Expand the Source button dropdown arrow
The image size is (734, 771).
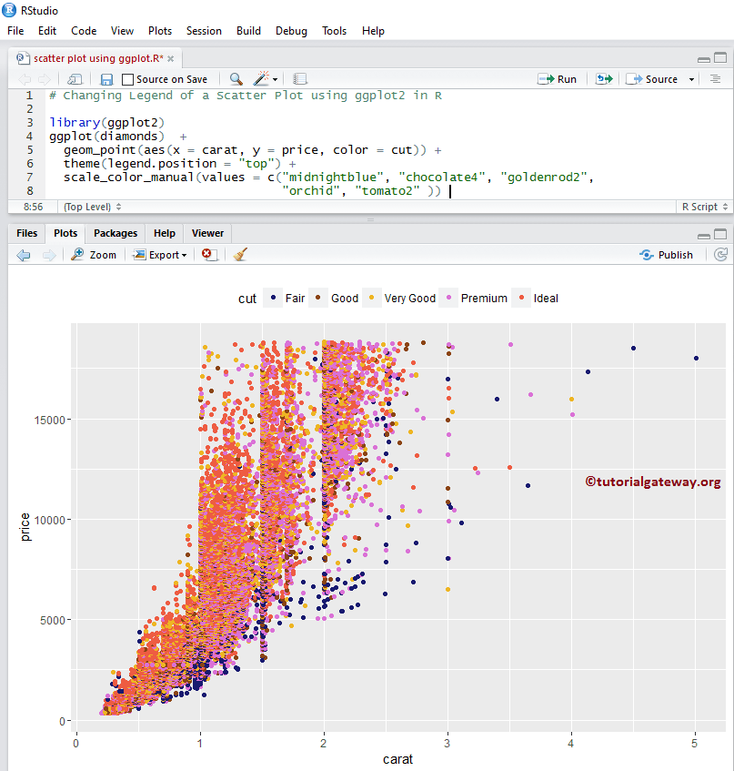click(x=691, y=80)
